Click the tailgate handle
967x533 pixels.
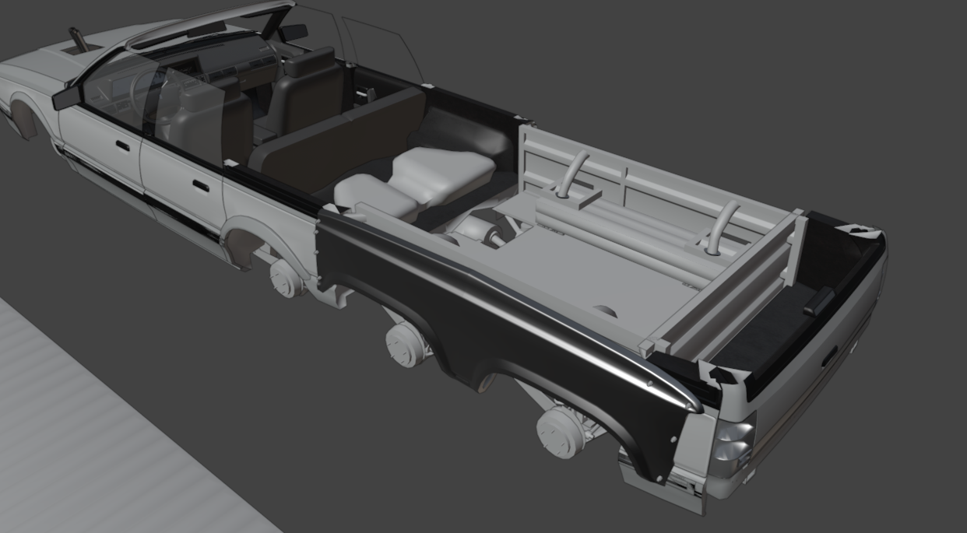point(818,300)
